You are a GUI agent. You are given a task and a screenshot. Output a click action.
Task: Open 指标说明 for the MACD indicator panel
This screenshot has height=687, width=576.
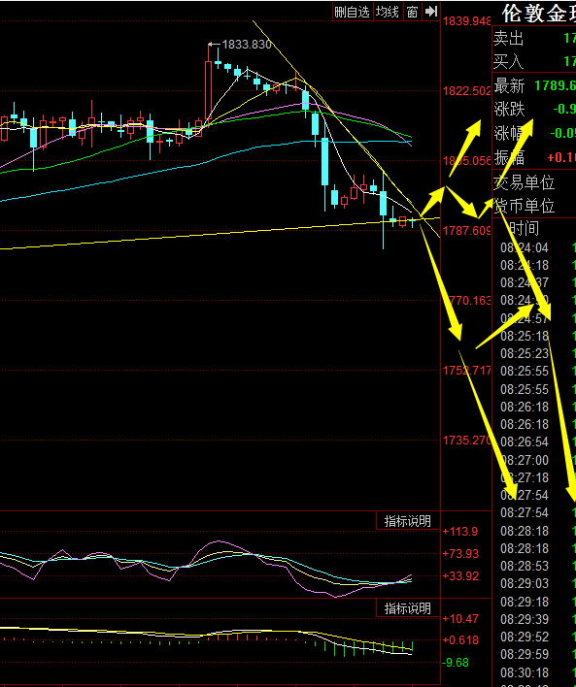408,608
